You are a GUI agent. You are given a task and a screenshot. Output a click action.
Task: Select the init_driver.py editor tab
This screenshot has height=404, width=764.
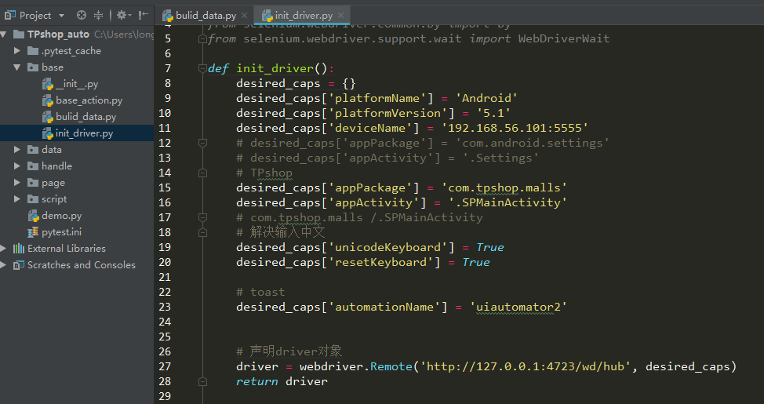(x=304, y=16)
